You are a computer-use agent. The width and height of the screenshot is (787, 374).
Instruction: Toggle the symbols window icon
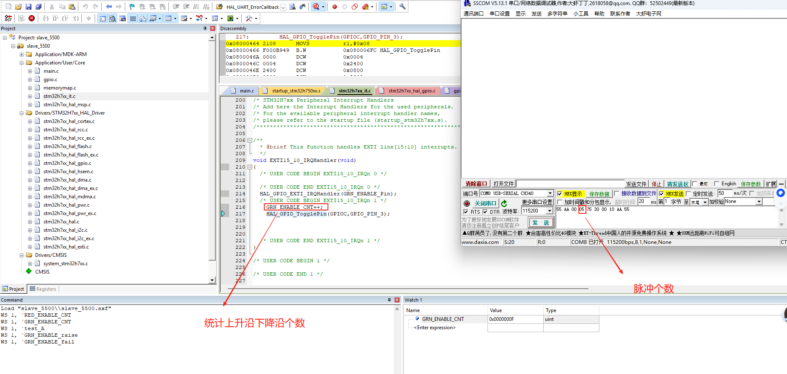click(x=123, y=18)
